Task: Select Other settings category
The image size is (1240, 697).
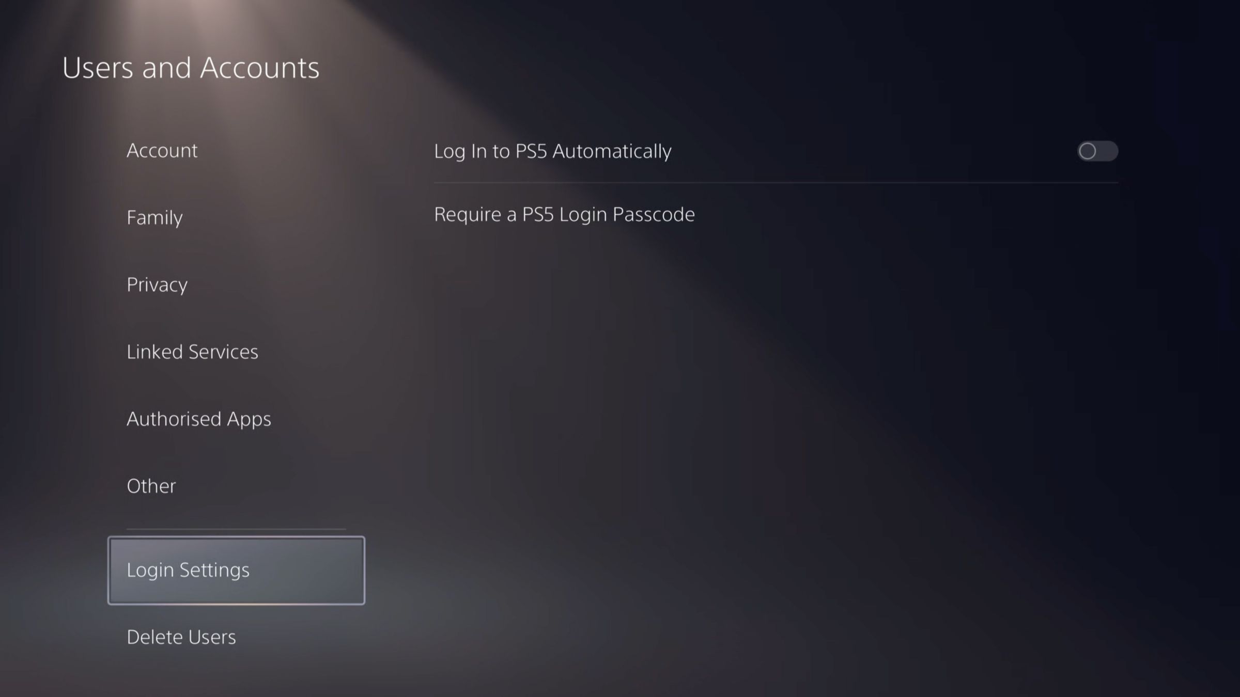Action: 151,484
